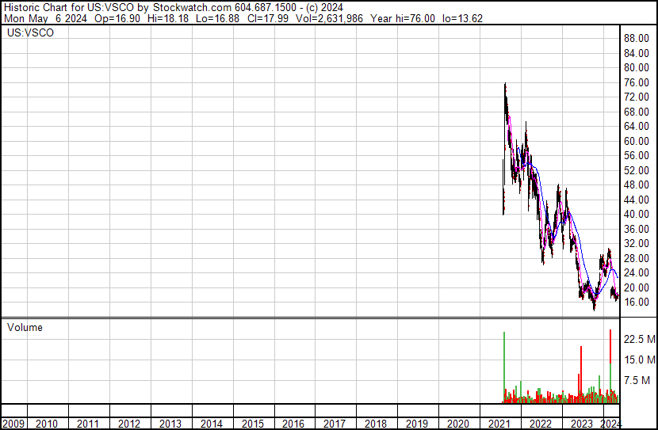The height and width of the screenshot is (430, 658).
Task: Click the 2020 year label on the time axis
Action: 457,424
